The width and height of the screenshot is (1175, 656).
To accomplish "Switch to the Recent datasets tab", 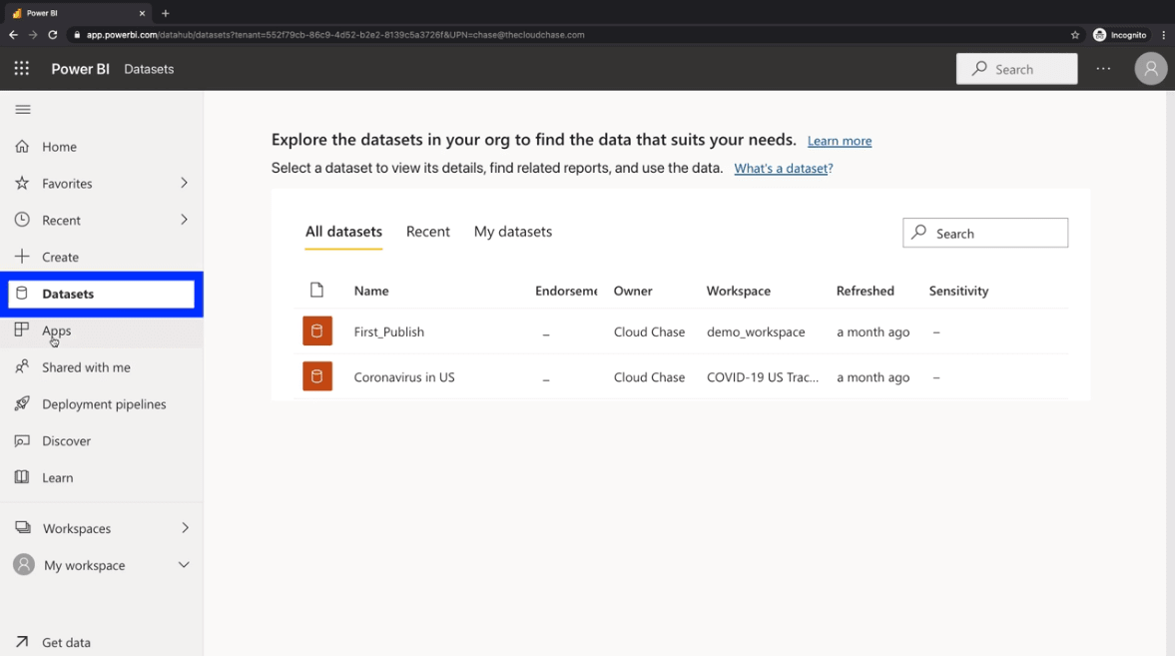I will (428, 232).
